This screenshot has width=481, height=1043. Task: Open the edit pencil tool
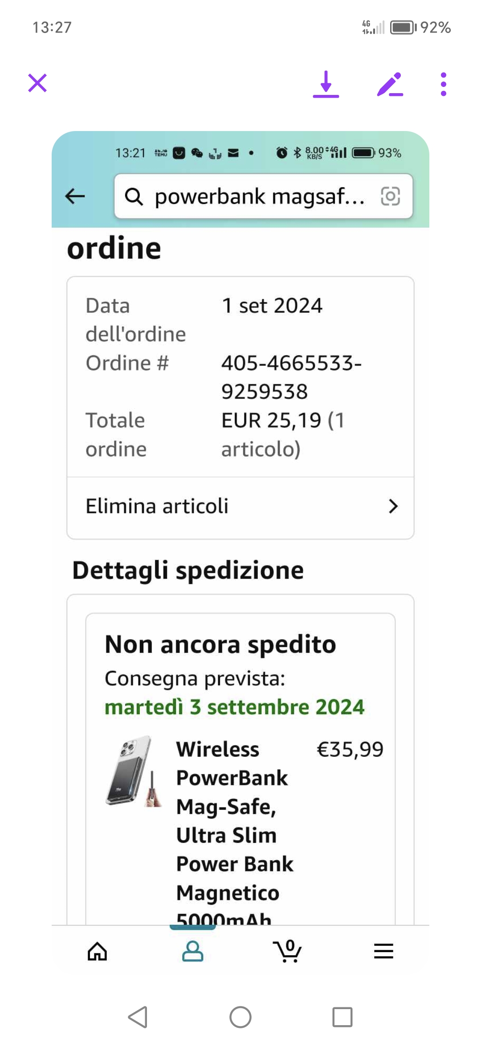tap(390, 84)
